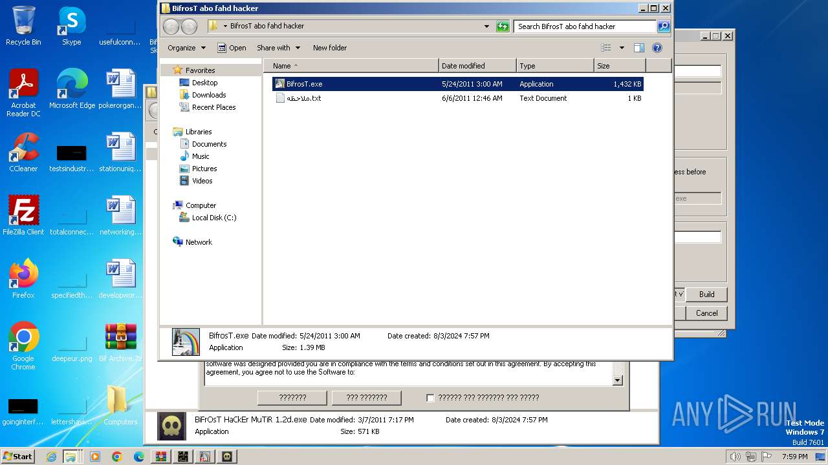This screenshot has width=828, height=465.
Task: Select Libraries in navigation pane
Action: pyautogui.click(x=199, y=132)
